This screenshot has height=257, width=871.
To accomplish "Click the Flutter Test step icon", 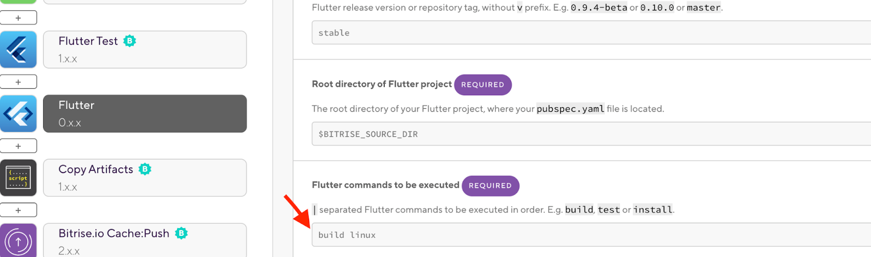I will click(x=19, y=50).
